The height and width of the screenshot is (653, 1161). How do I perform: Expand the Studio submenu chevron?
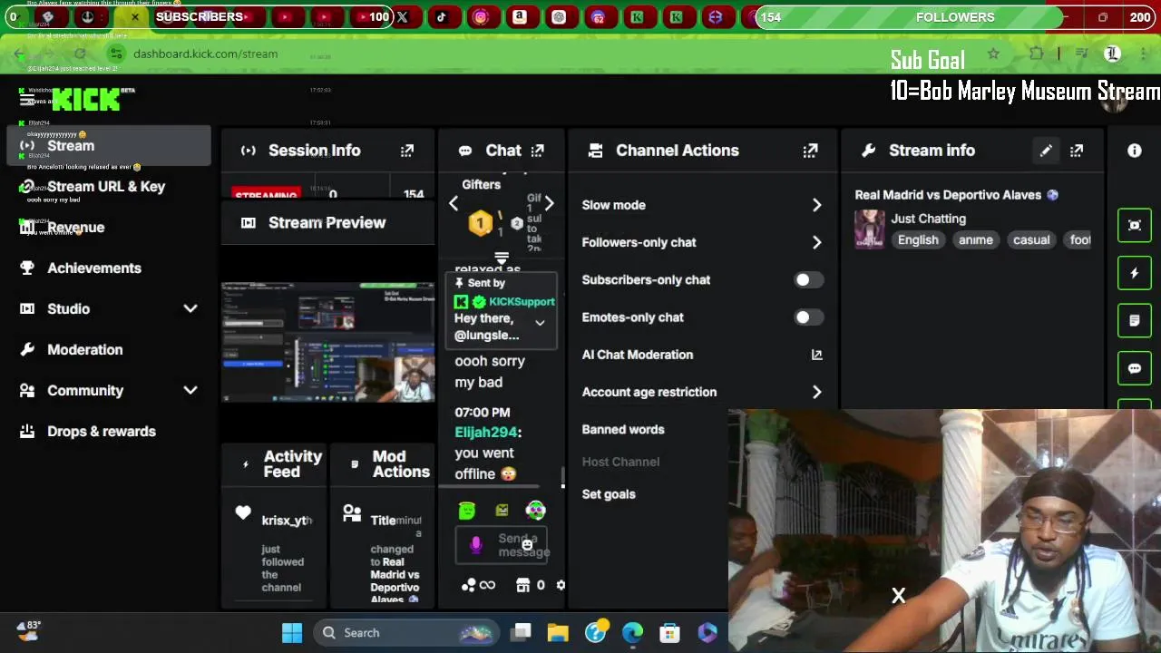(190, 308)
